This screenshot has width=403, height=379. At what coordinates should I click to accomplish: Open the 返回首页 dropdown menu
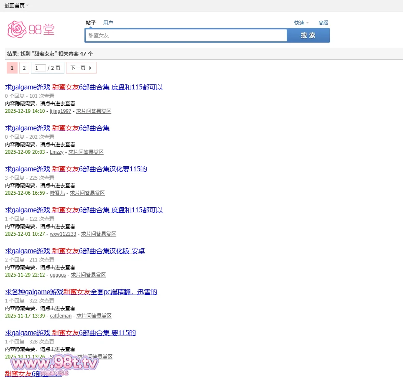click(x=17, y=5)
